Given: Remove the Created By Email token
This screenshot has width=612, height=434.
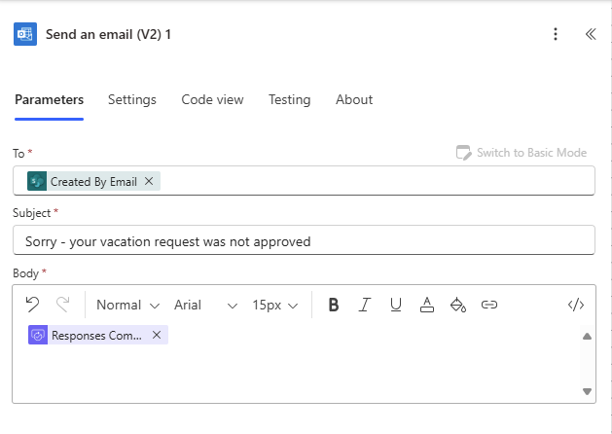Looking at the screenshot, I should tap(149, 181).
